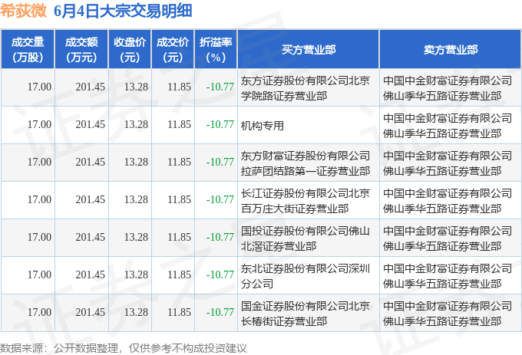The height and width of the screenshot is (355, 522).
Task: Select the 13.28 closing price in the 长江证券 row
Action: point(136,200)
